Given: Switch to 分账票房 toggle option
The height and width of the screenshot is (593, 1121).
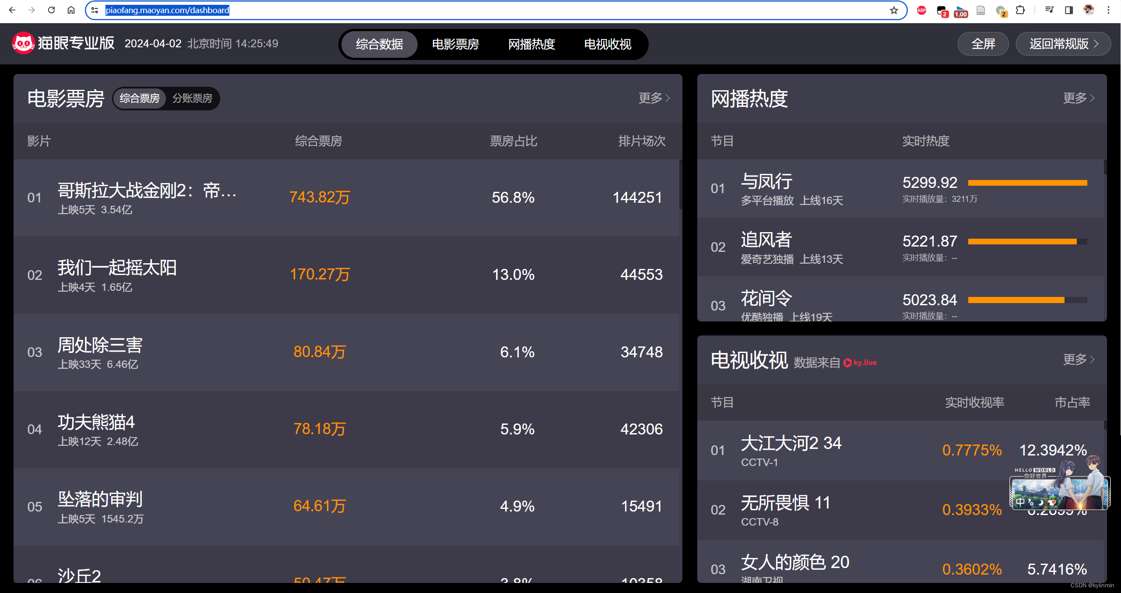Looking at the screenshot, I should click(192, 98).
